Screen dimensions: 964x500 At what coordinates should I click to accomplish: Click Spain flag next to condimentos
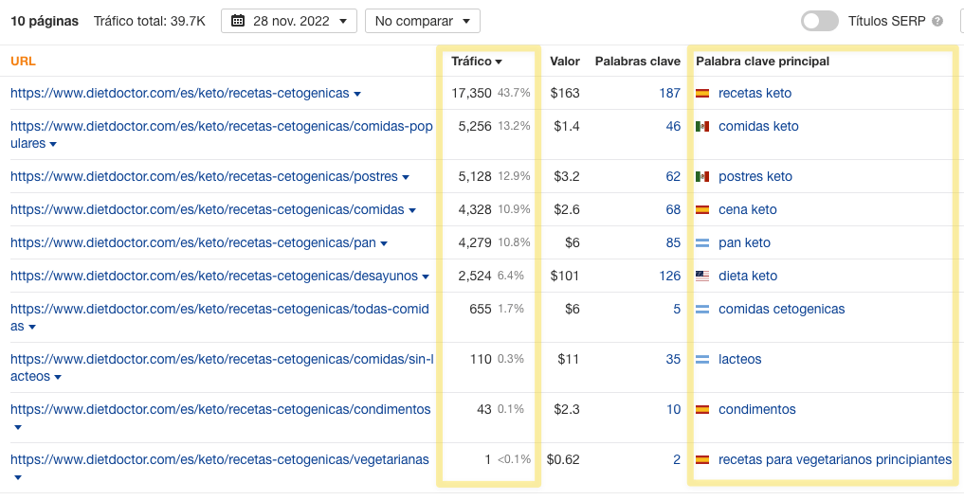click(702, 410)
